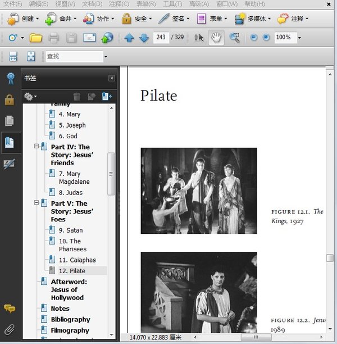Click the 查找 search input field
Viewport: 337px width, 344px height.
click(x=72, y=56)
